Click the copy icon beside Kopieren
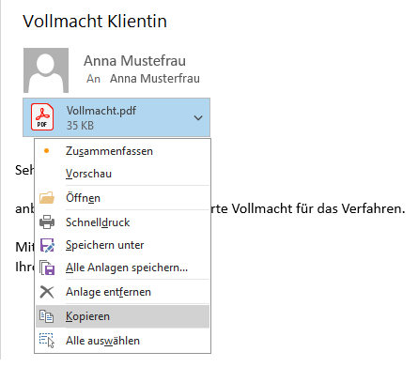The height and width of the screenshot is (367, 418). 47,316
